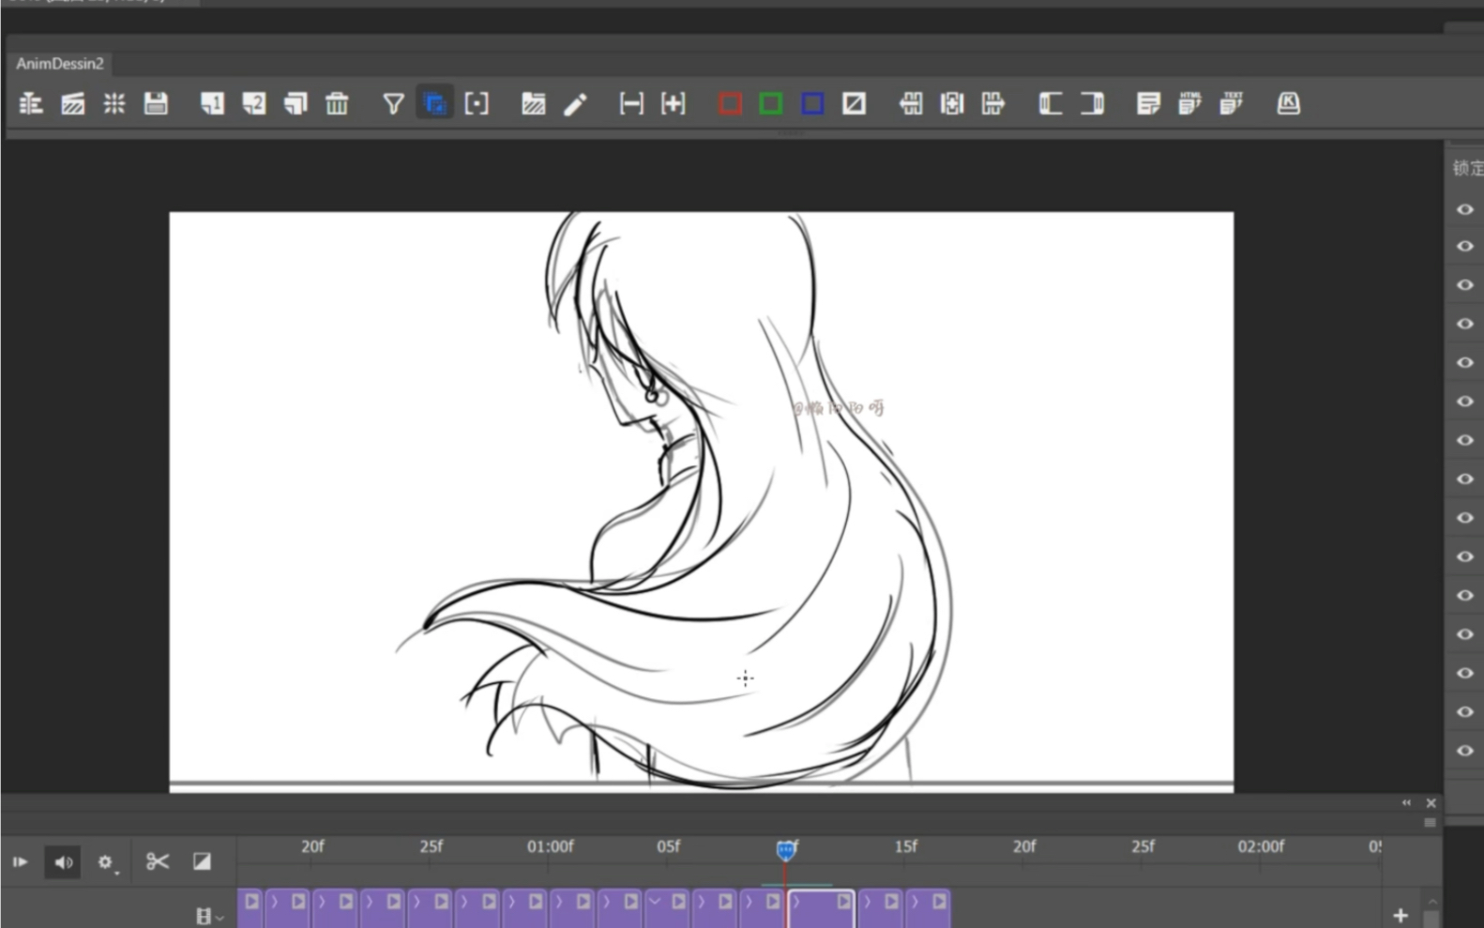Trim frame end with right bracket icon
Screen dimensions: 1484x928
pos(1092,103)
